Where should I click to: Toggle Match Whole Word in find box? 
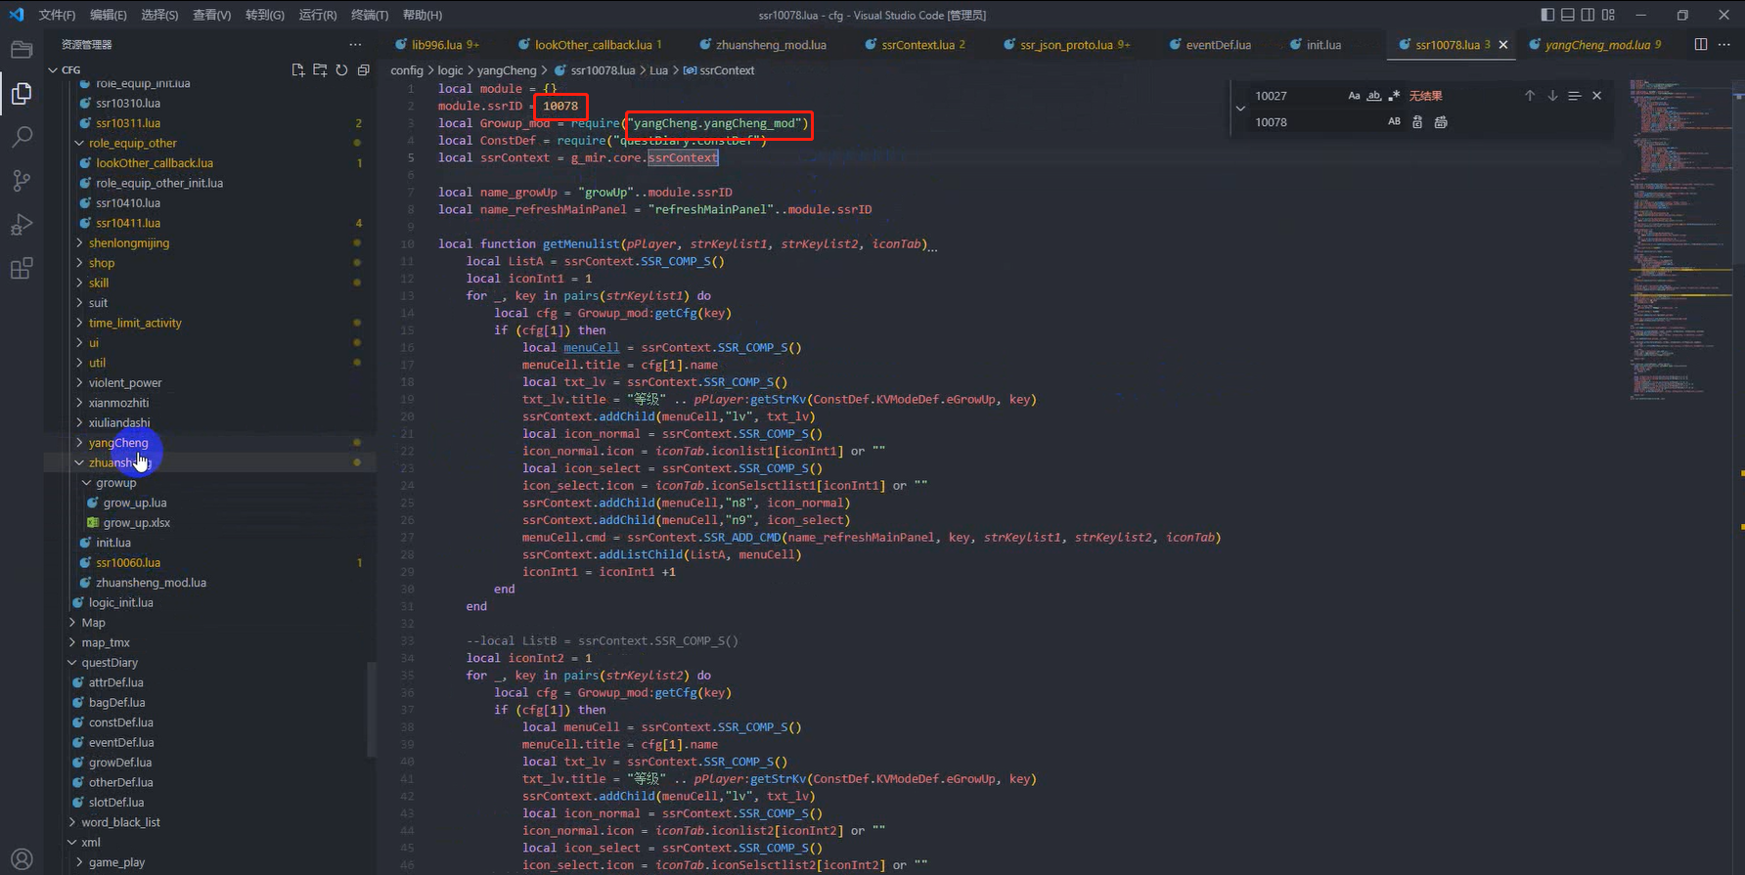(1373, 96)
